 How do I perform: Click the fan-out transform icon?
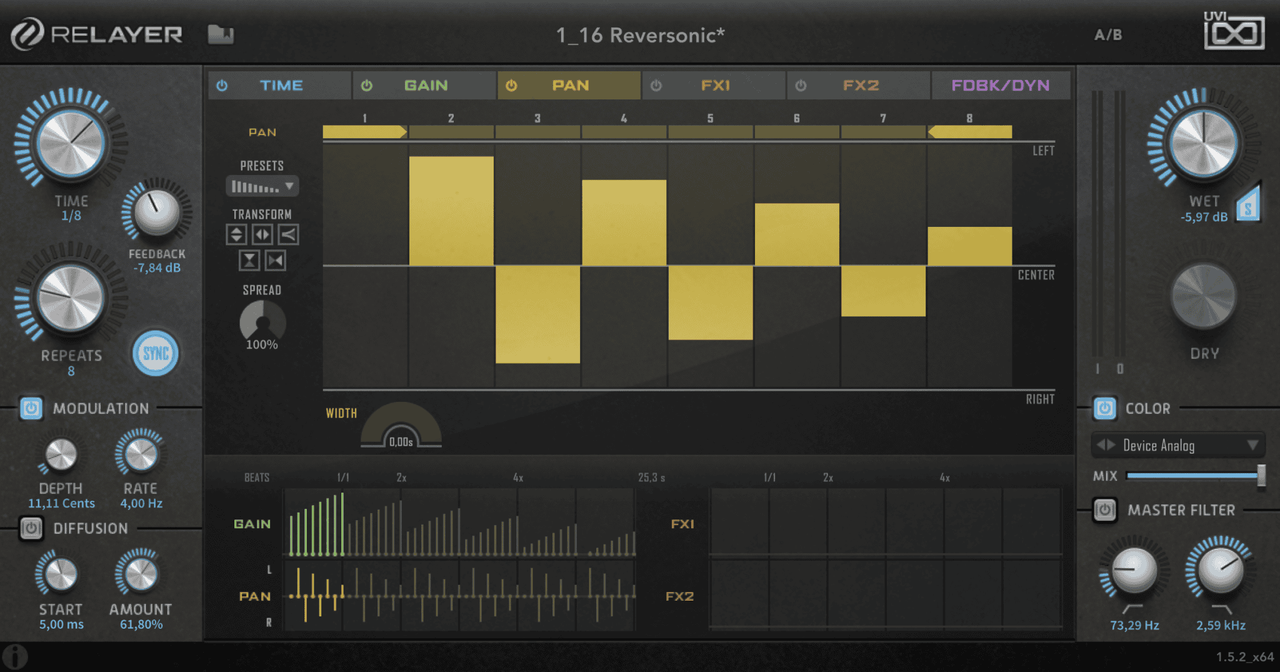pos(288,234)
